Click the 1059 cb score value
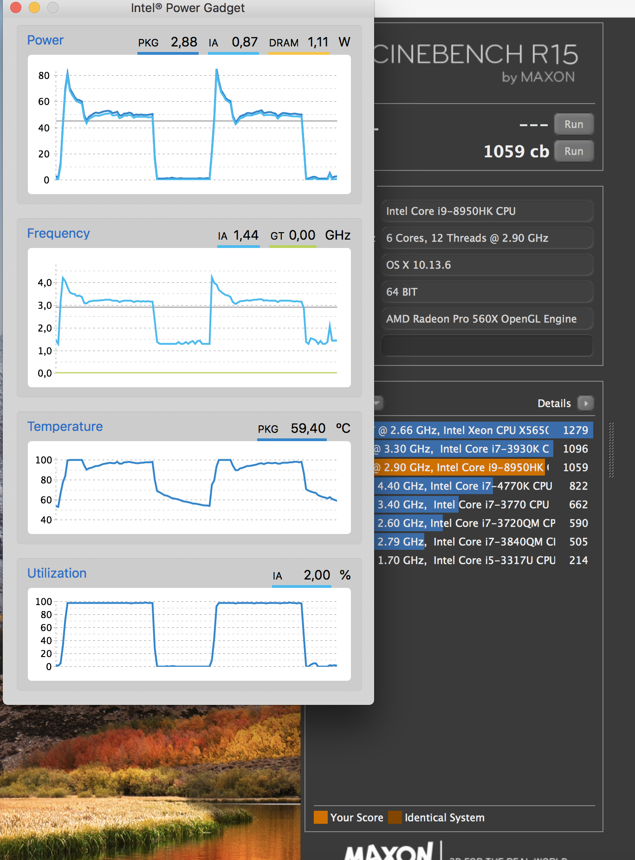 tap(516, 151)
